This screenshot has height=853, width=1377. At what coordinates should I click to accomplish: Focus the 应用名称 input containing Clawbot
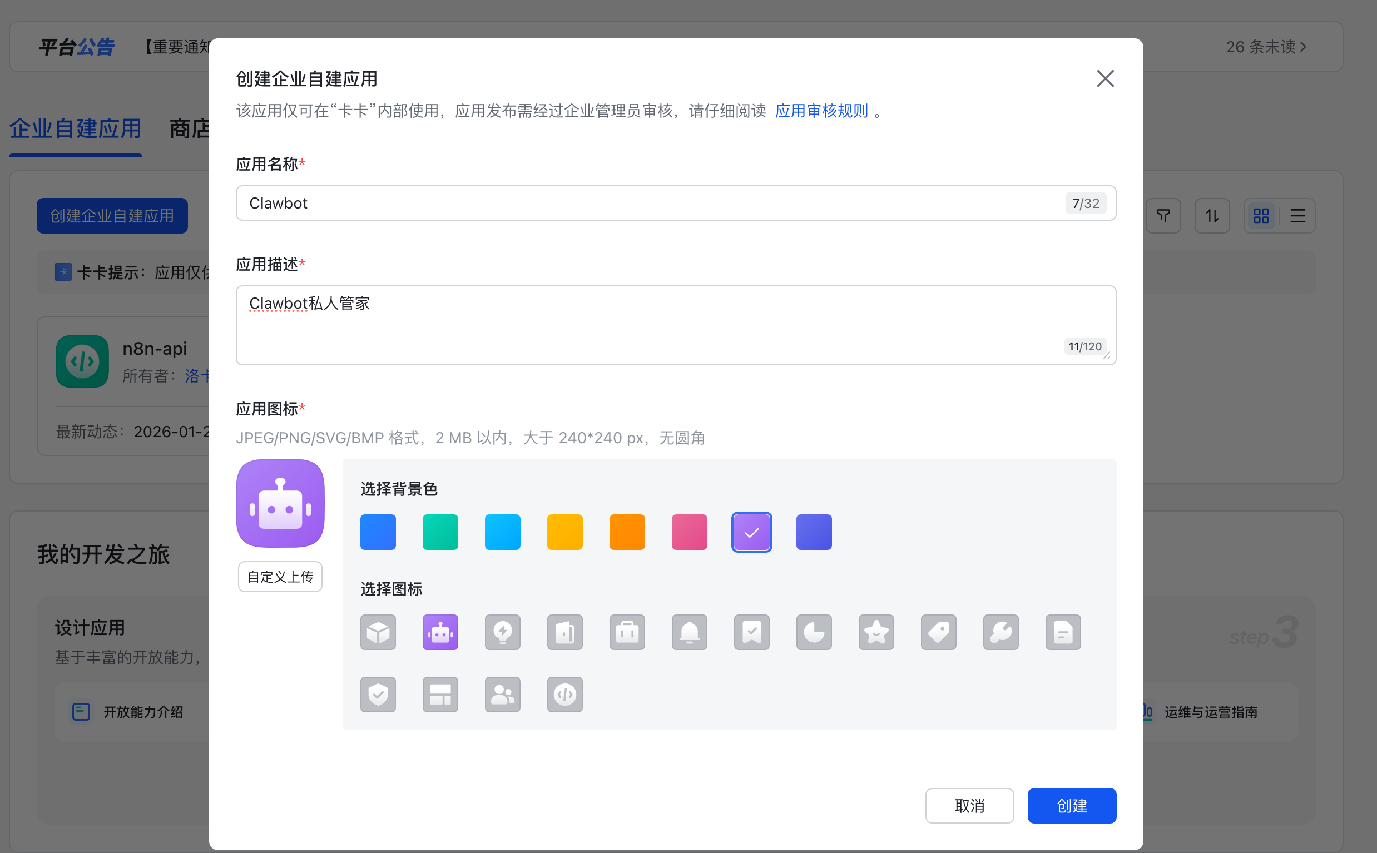pyautogui.click(x=648, y=203)
